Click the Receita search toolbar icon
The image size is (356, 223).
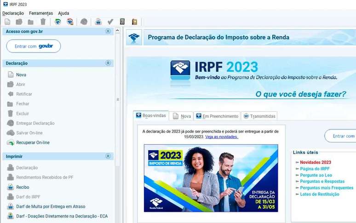(x=70, y=22)
